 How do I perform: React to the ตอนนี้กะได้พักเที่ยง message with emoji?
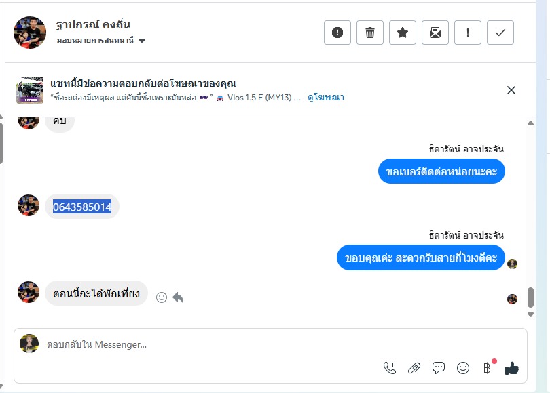click(162, 297)
